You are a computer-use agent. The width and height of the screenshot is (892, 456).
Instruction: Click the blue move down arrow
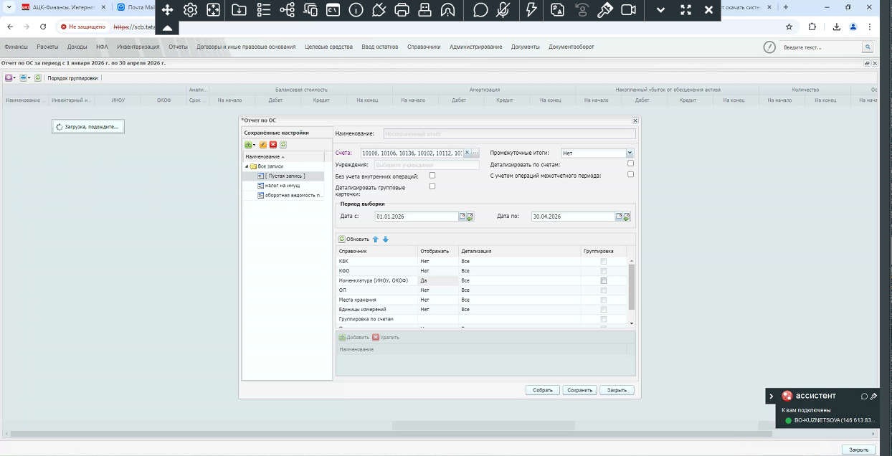(x=385, y=239)
